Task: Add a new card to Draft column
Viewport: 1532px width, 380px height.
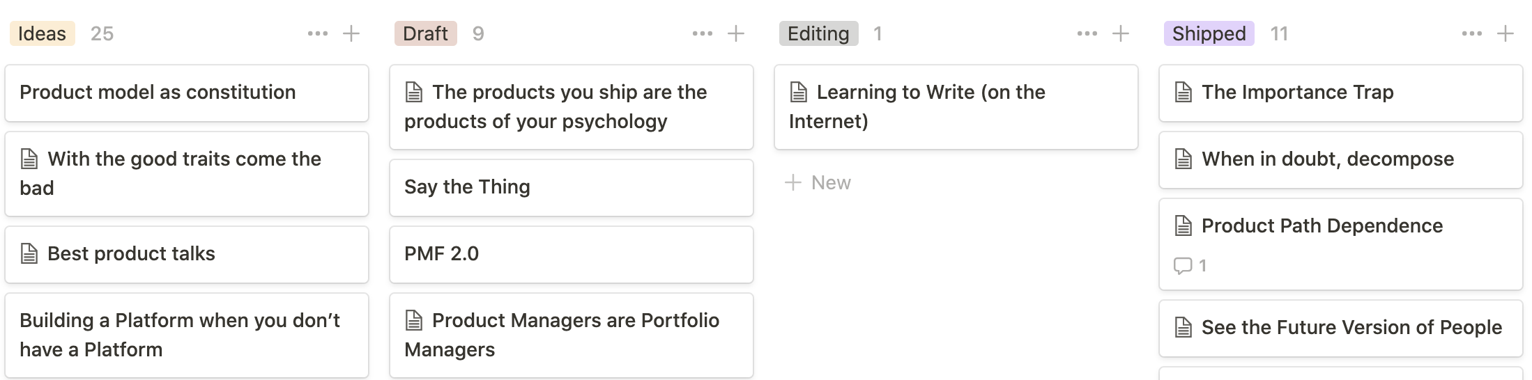Action: pyautogui.click(x=736, y=33)
